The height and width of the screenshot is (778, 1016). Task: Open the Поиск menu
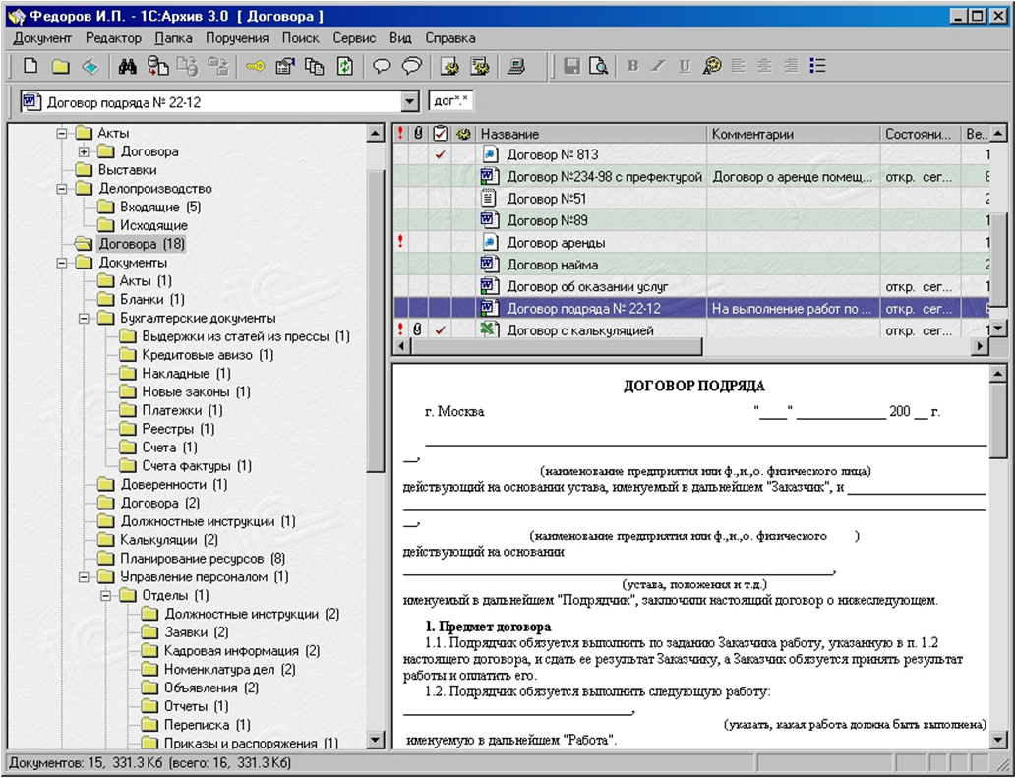click(300, 38)
